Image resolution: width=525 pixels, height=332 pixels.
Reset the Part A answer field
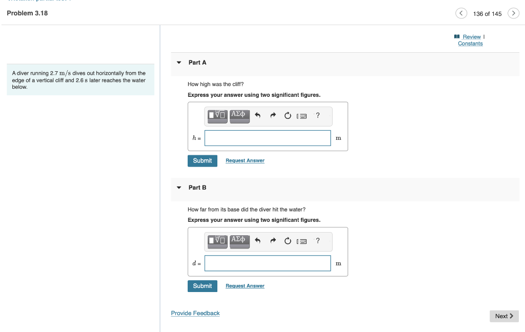288,115
